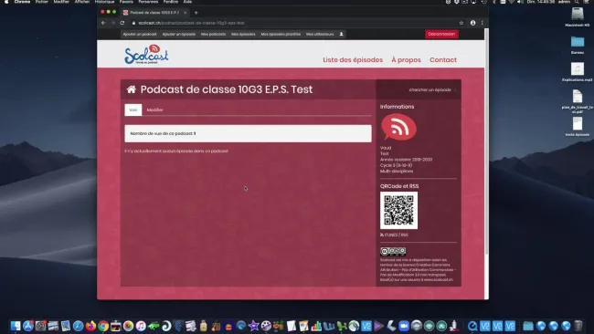Screen dimensions: 594x334
Task: Open App Store from the Dock
Action: (x=28, y=326)
